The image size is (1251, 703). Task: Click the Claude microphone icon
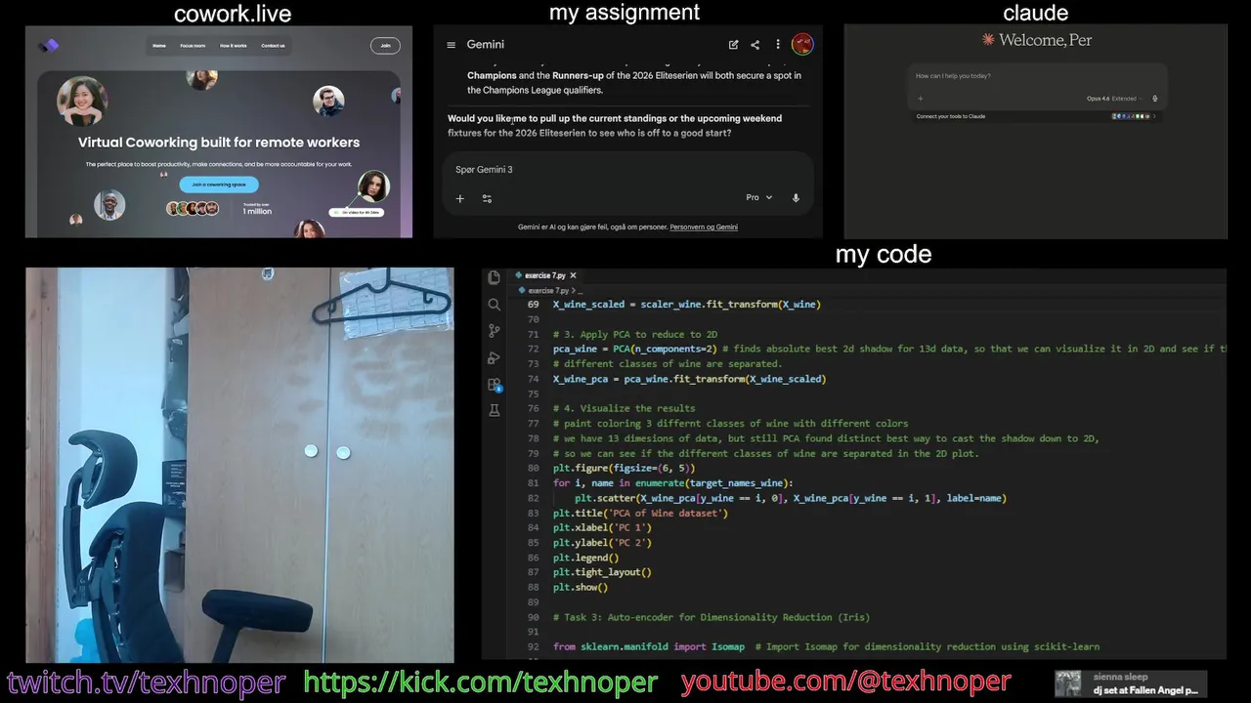[1154, 99]
